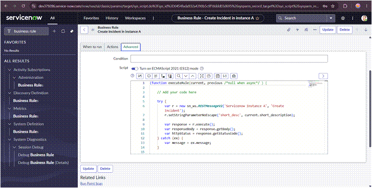Open the Run Point Scan link
This screenshot has height=188, width=372.
(x=91, y=184)
